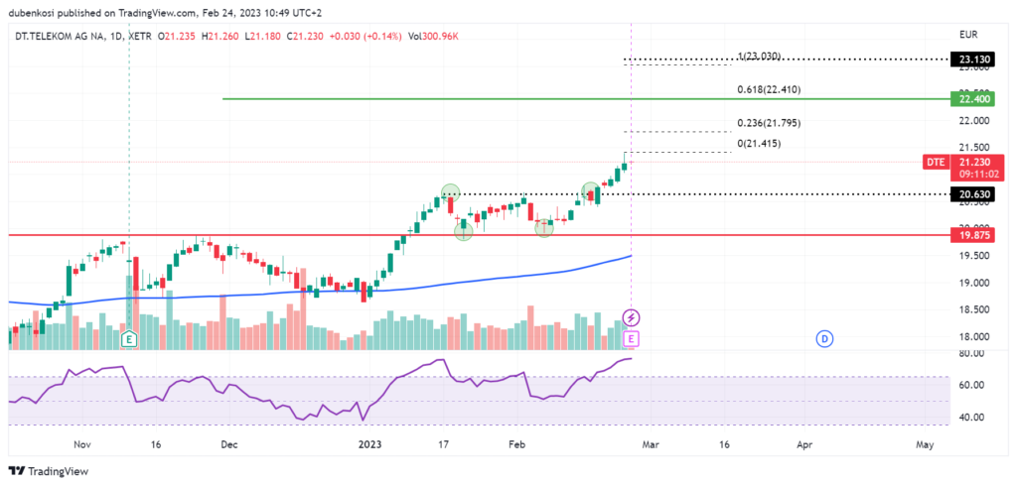Viewport: 1017px width, 486px height.
Task: Open the TradingView logo link
Action: click(x=48, y=471)
